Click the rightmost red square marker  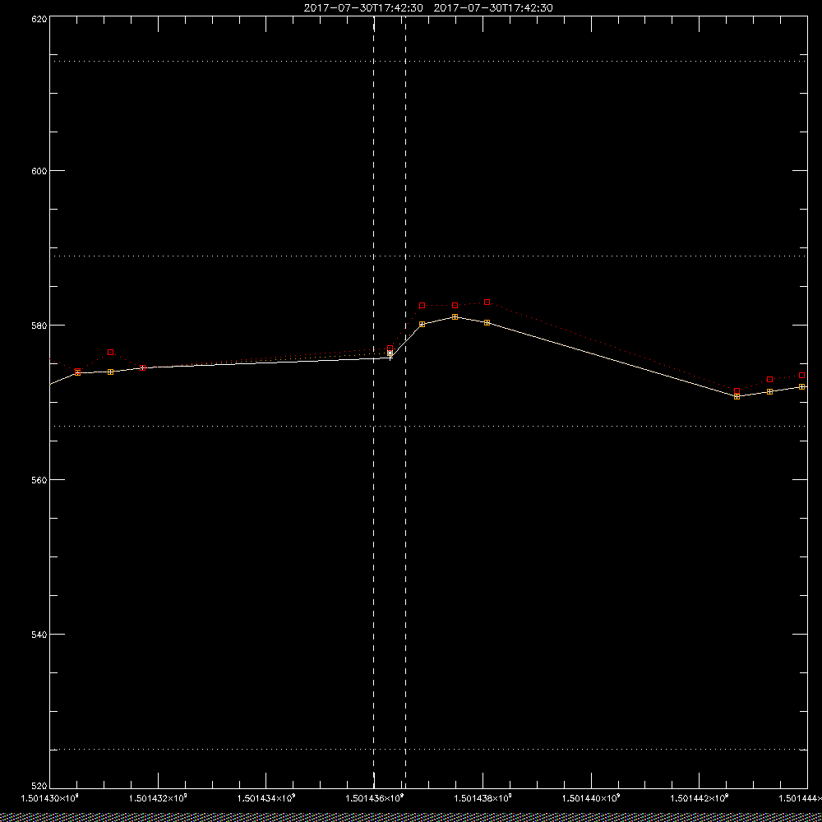click(802, 376)
